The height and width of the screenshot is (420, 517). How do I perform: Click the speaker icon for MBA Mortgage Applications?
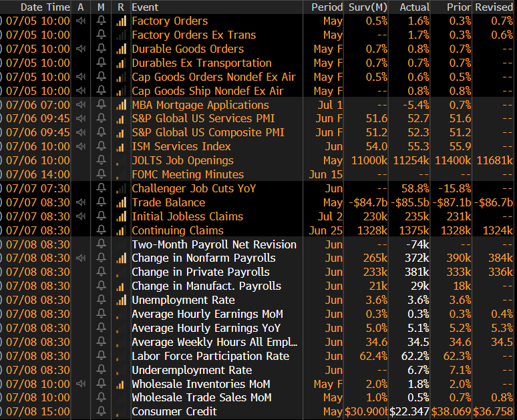coord(81,105)
